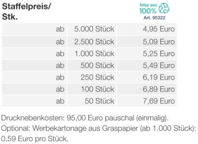The image size is (198, 144).
Task: Click the 5,49 Euro price
Action: pos(159,65)
